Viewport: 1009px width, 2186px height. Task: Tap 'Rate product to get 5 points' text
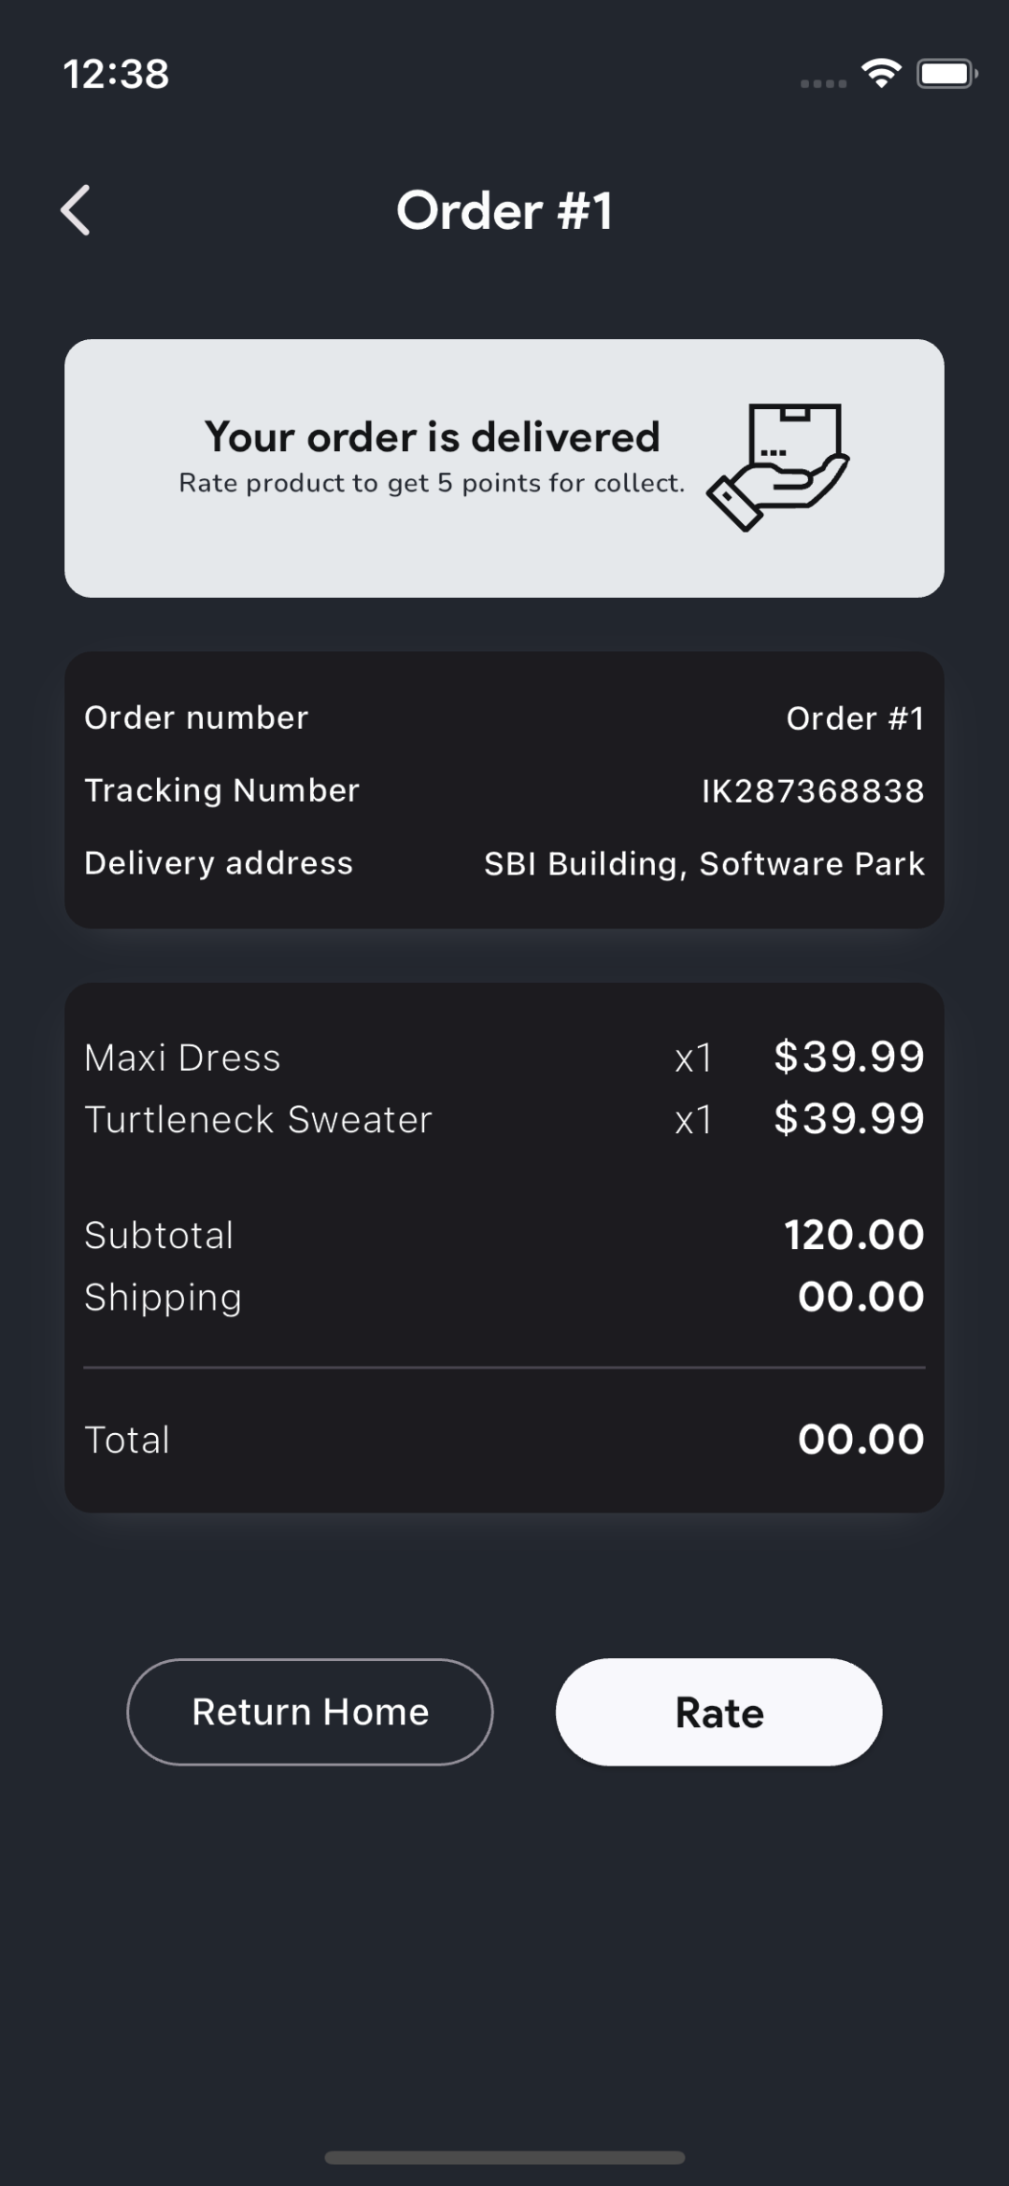pyautogui.click(x=432, y=484)
